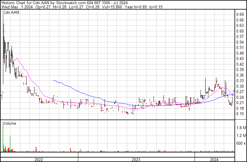Select the 2024 year label on the time axis
This screenshot has height=162, width=247.
point(214,160)
